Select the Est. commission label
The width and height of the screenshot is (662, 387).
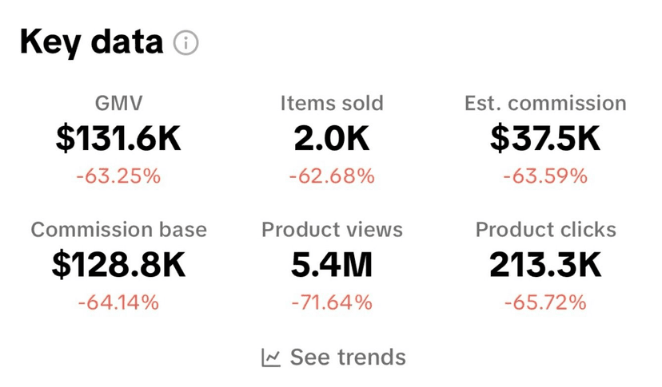545,103
